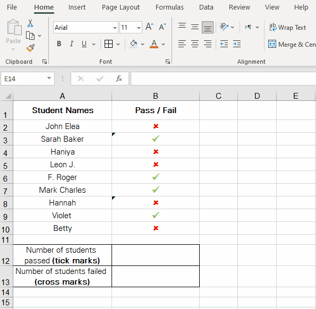Select John Elea's red cross cell
The image size is (316, 309).
(x=156, y=126)
